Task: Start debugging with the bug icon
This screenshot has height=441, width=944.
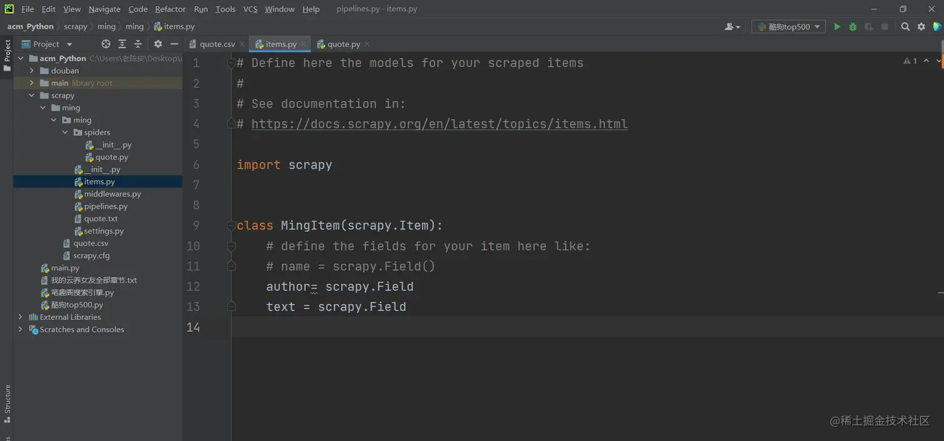Action: [x=853, y=27]
